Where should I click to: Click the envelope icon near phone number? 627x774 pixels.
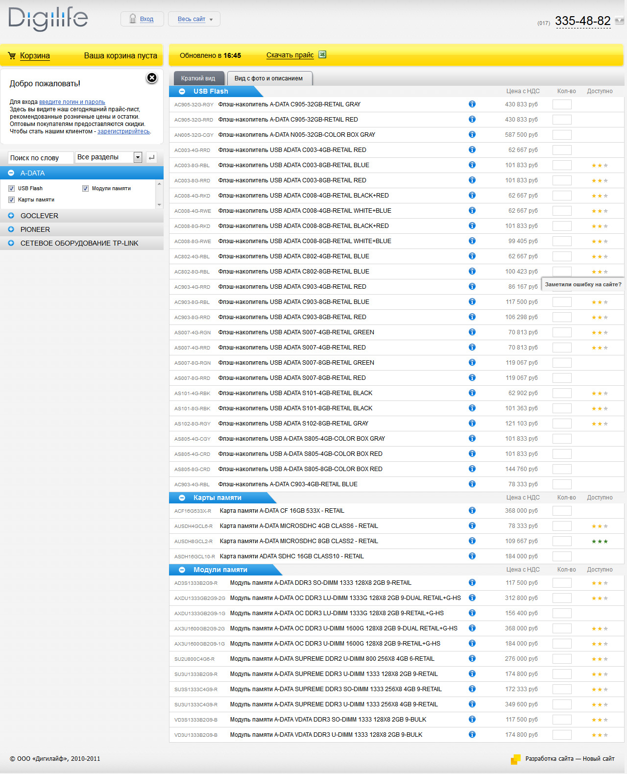point(620,21)
